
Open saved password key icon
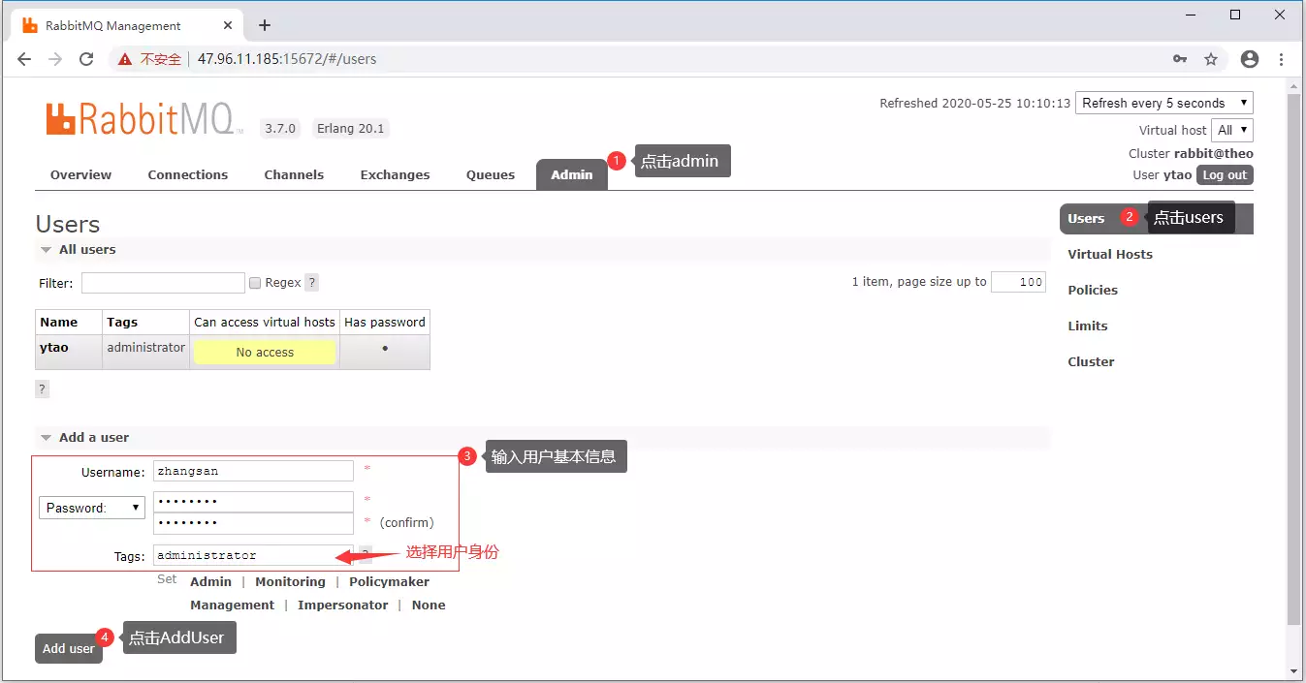click(x=1180, y=59)
